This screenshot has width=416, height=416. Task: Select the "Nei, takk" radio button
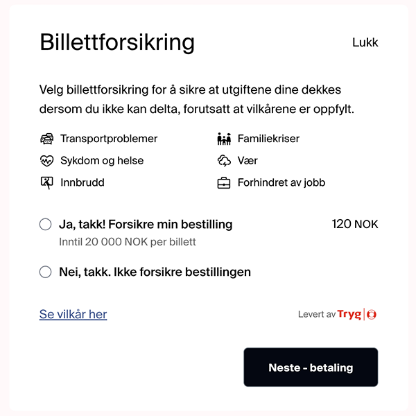pos(46,272)
